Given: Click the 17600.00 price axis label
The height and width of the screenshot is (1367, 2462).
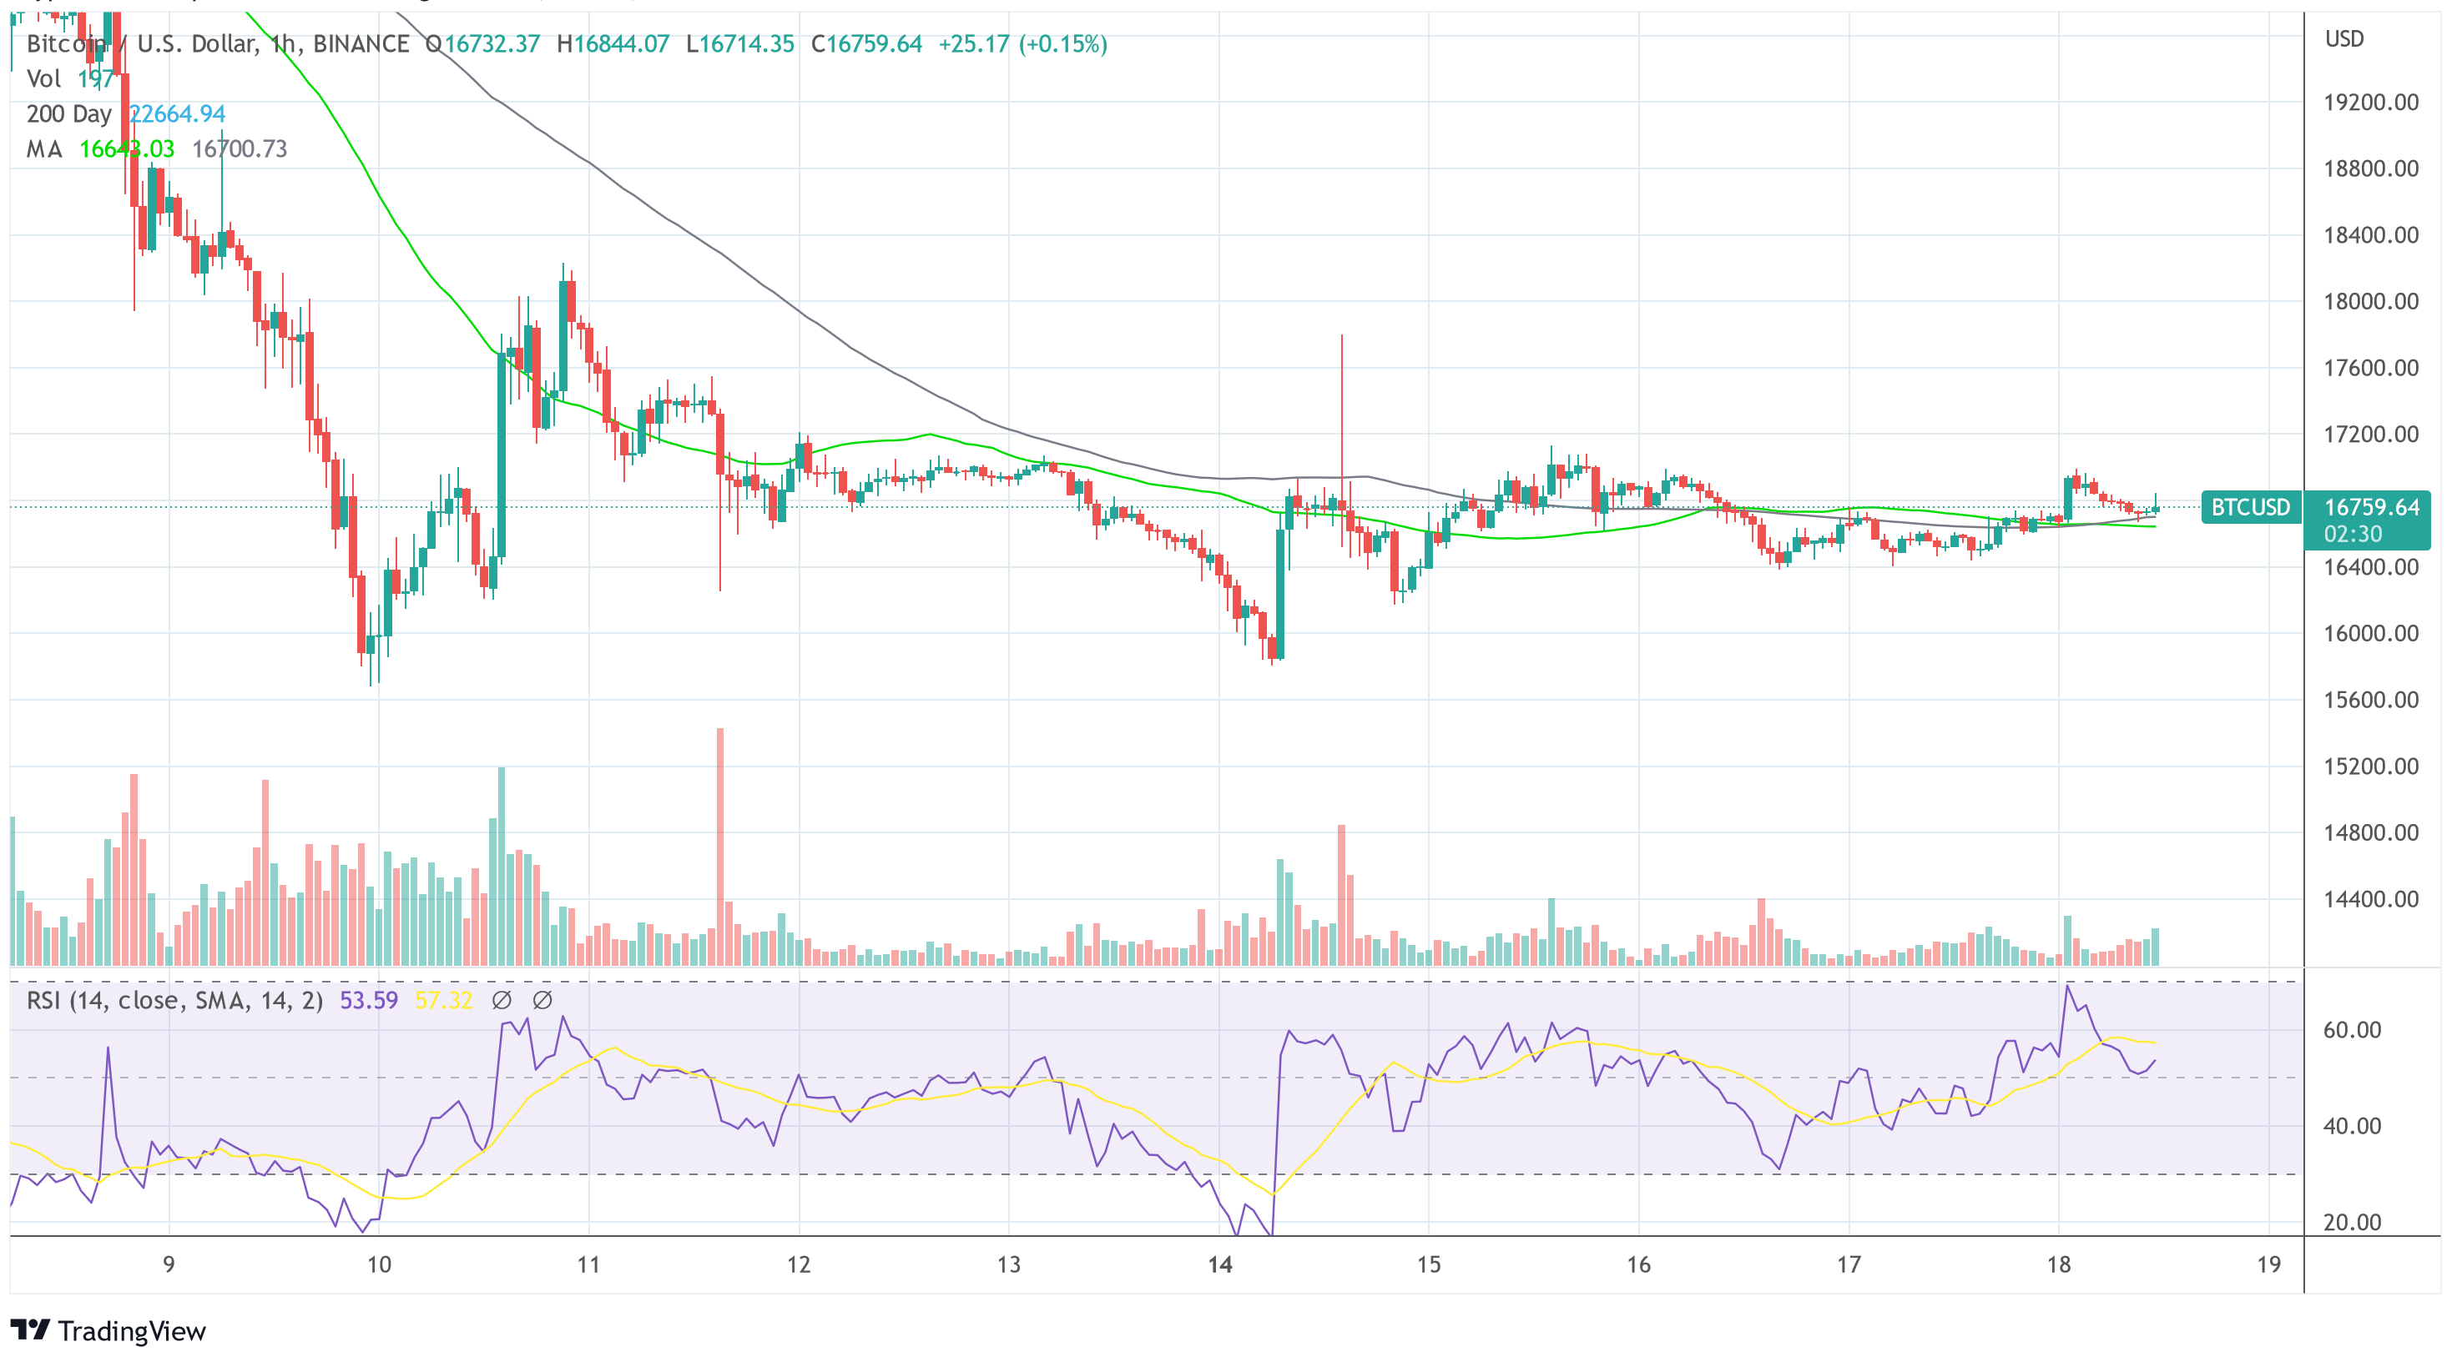Looking at the screenshot, I should 2371,368.
